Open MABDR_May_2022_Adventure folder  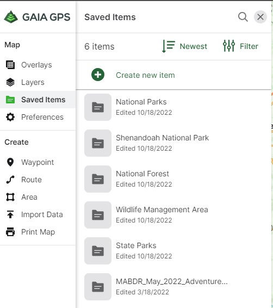pyautogui.click(x=173, y=287)
